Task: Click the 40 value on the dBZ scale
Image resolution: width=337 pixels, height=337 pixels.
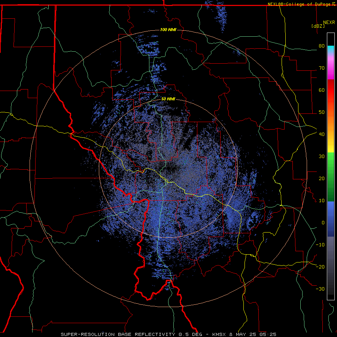Action: pos(322,134)
